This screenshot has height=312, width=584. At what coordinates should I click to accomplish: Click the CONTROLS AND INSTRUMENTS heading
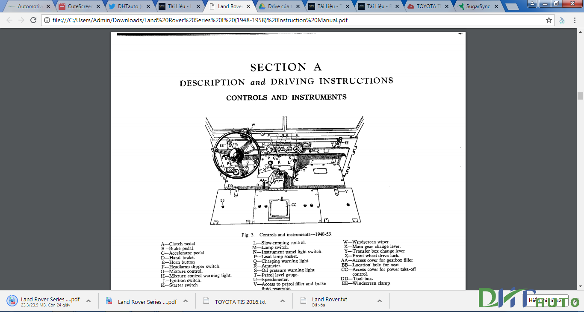coord(286,97)
